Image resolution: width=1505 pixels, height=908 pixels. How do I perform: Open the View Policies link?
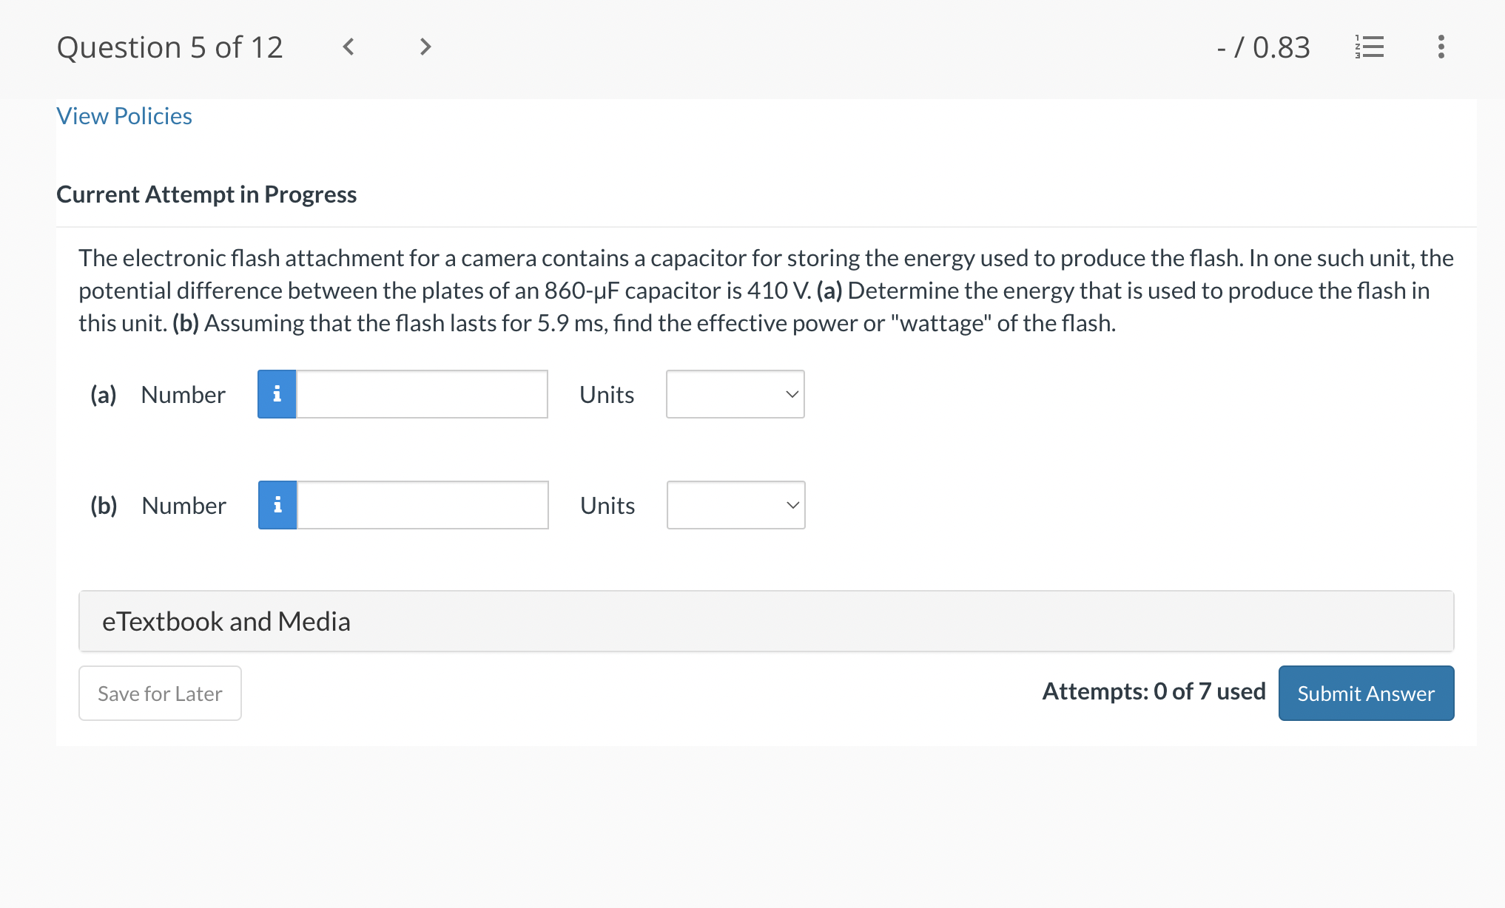pyautogui.click(x=124, y=116)
